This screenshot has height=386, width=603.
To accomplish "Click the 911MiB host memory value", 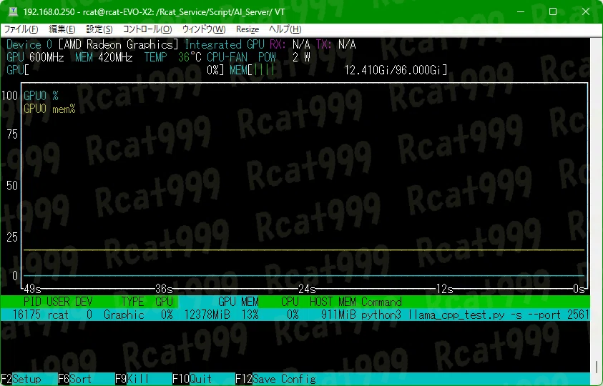I will coord(338,315).
